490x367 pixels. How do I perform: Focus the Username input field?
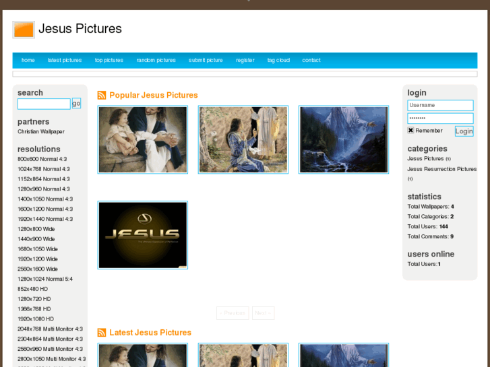[440, 105]
